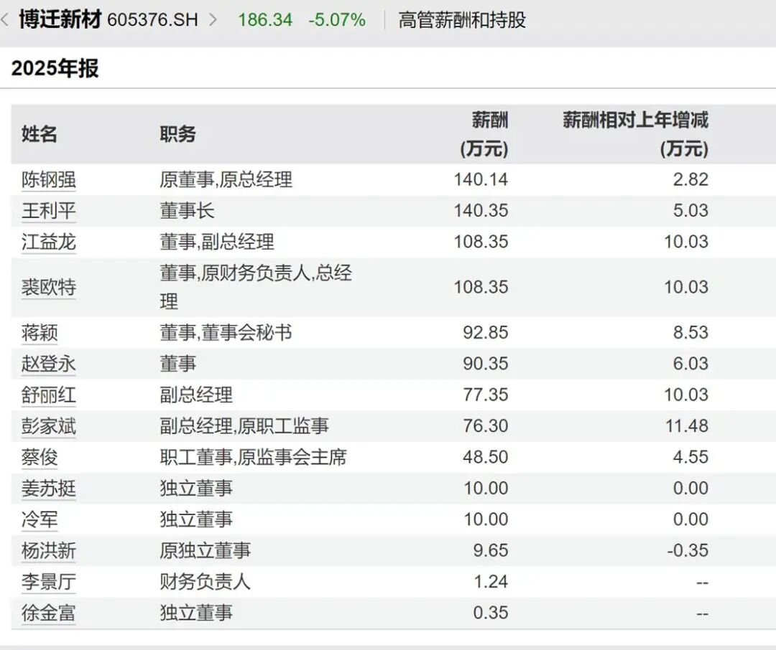This screenshot has height=650, width=776.
Task: Click the stock price 186.34
Action: (265, 20)
